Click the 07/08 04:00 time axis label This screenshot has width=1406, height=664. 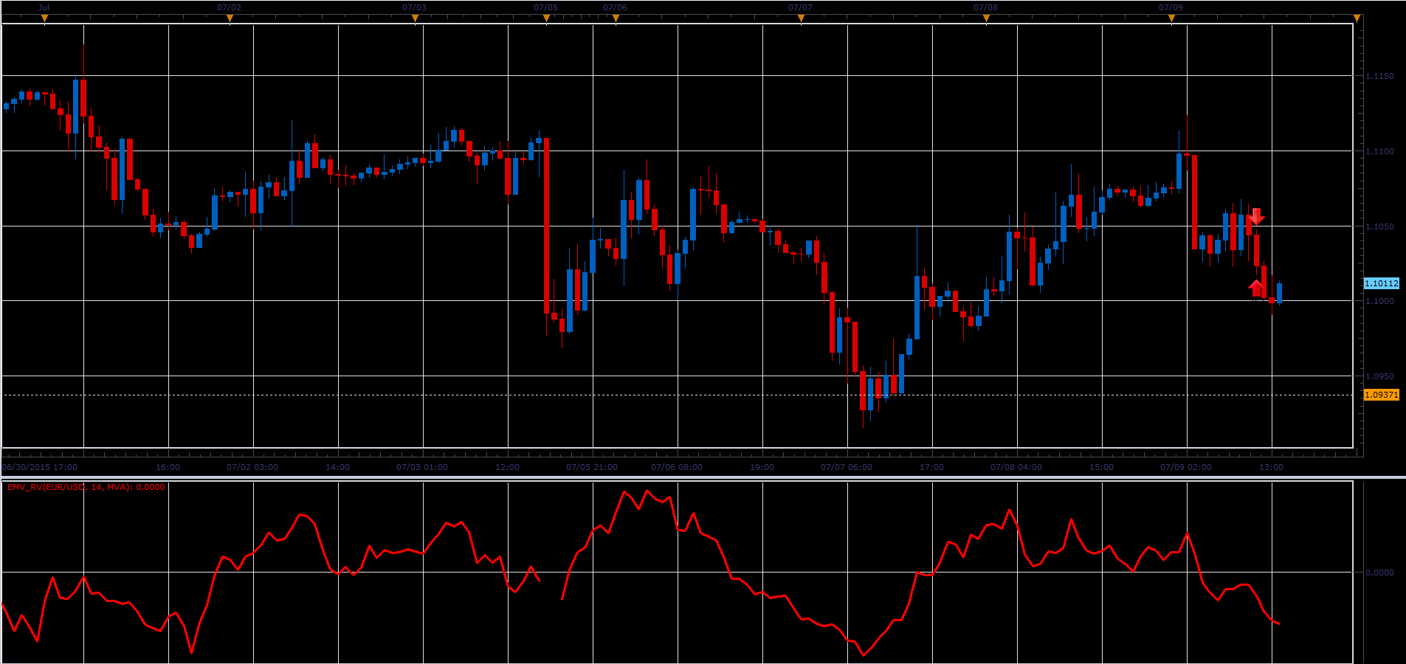[1016, 467]
